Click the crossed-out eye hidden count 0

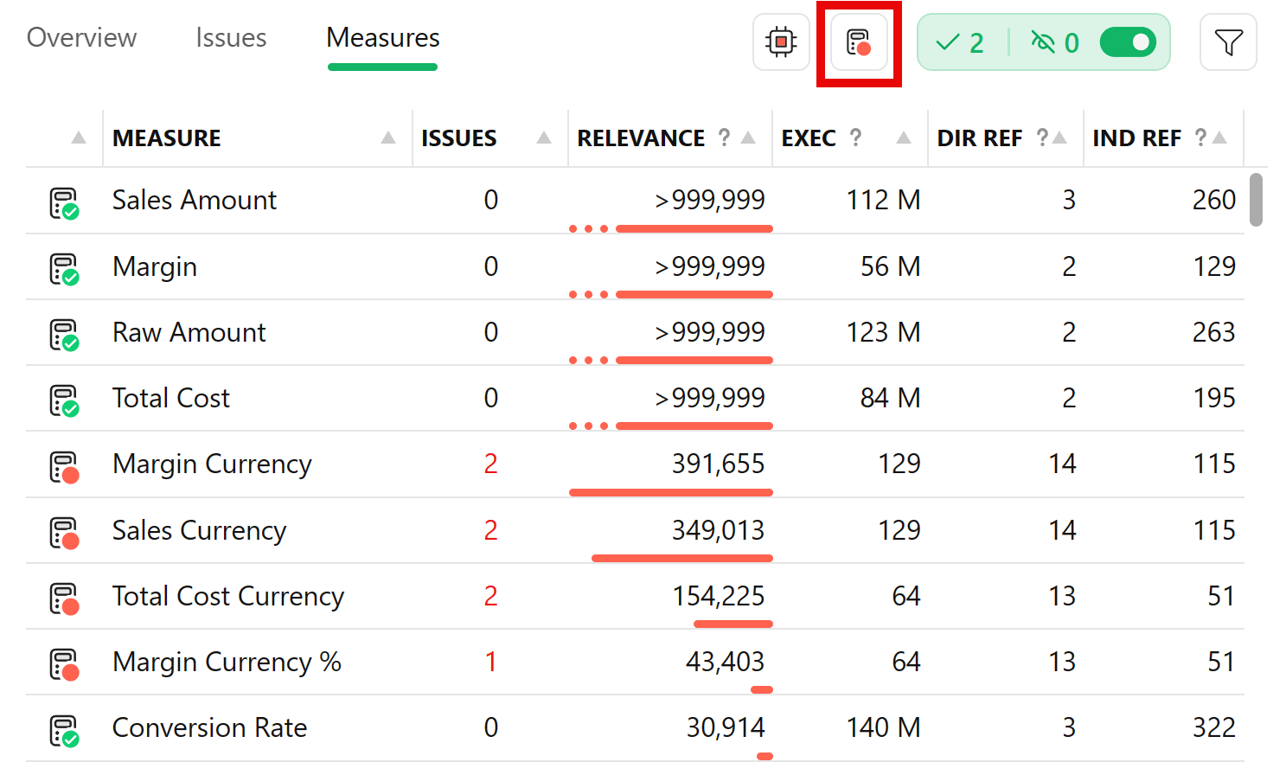pyautogui.click(x=1055, y=42)
